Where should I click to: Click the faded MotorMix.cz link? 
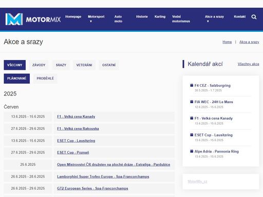point(197,182)
